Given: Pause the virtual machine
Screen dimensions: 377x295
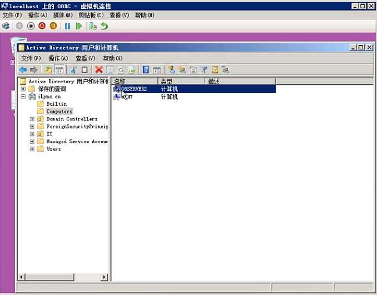Looking at the screenshot, I should (68, 26).
